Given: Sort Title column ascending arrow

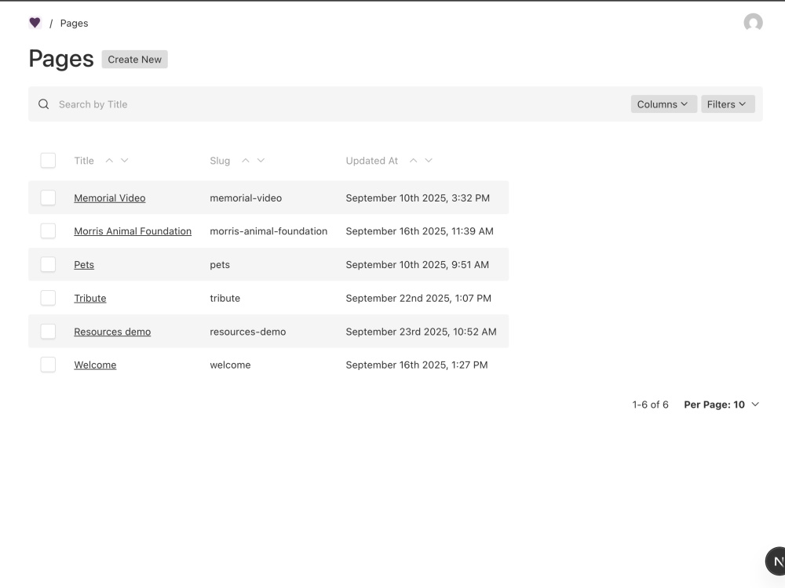Looking at the screenshot, I should [x=109, y=161].
